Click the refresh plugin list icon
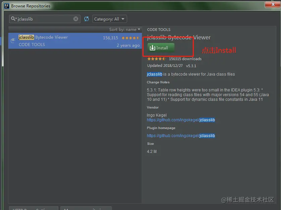 click(87, 19)
